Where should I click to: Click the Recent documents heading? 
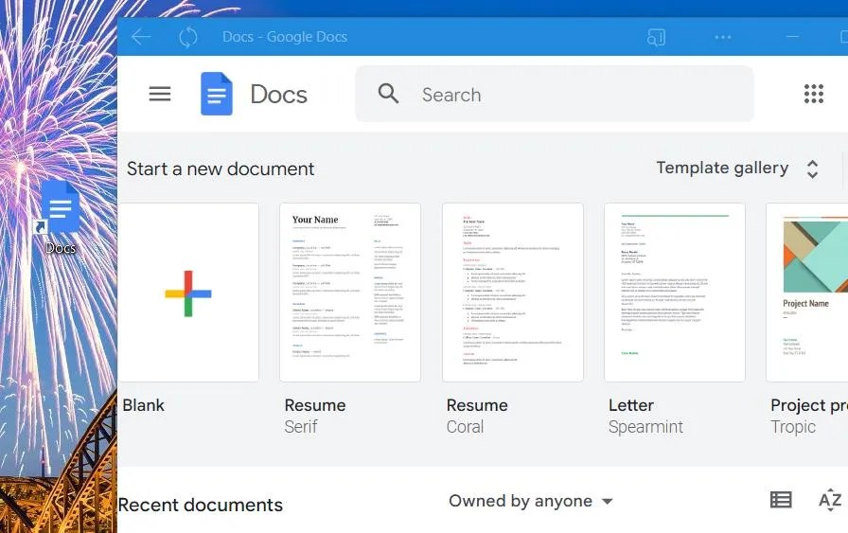coord(201,505)
